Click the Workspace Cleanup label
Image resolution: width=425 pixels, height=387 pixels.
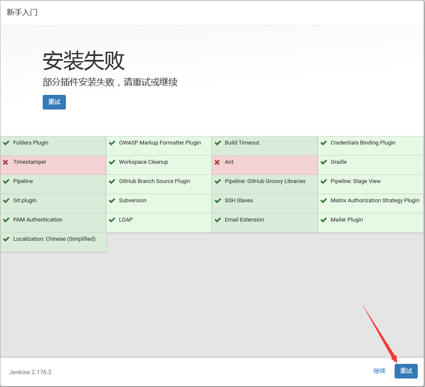[x=144, y=162]
